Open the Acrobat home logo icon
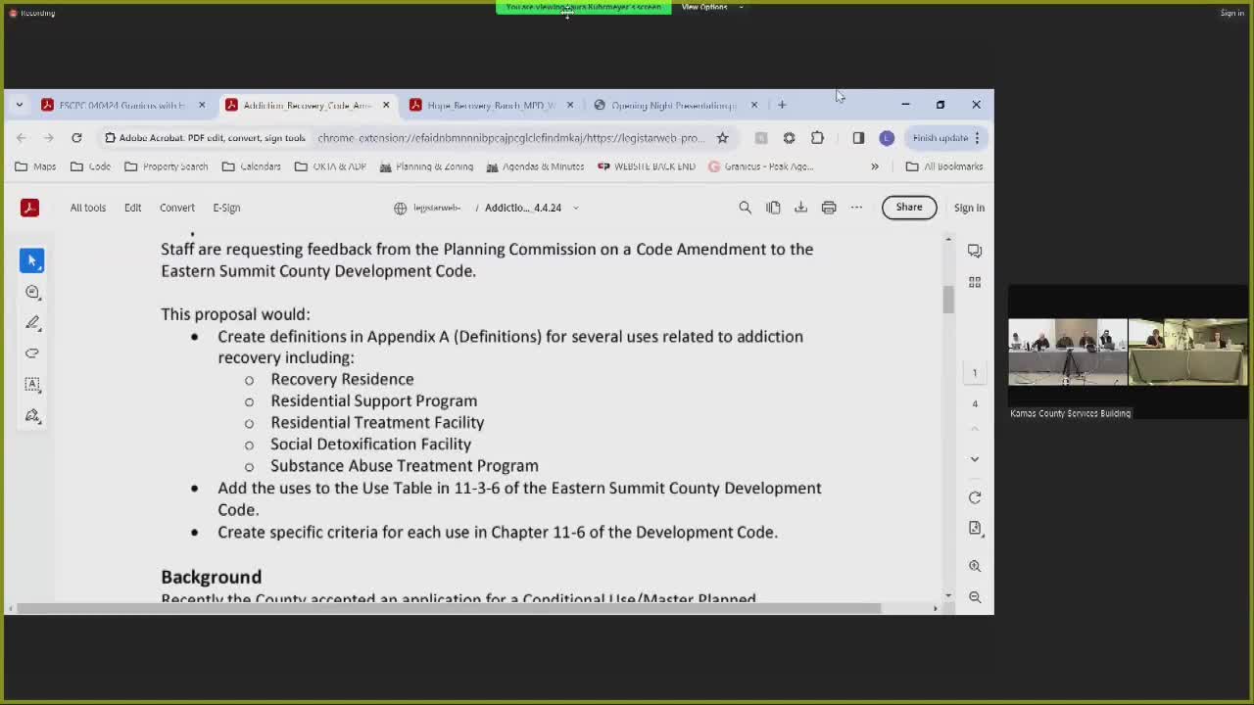 (29, 208)
